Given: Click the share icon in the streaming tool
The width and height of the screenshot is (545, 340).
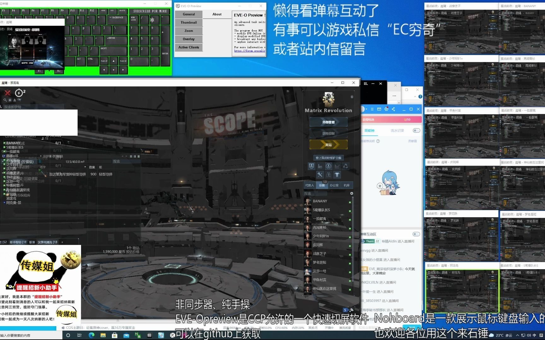Looking at the screenshot, I should (393, 109).
